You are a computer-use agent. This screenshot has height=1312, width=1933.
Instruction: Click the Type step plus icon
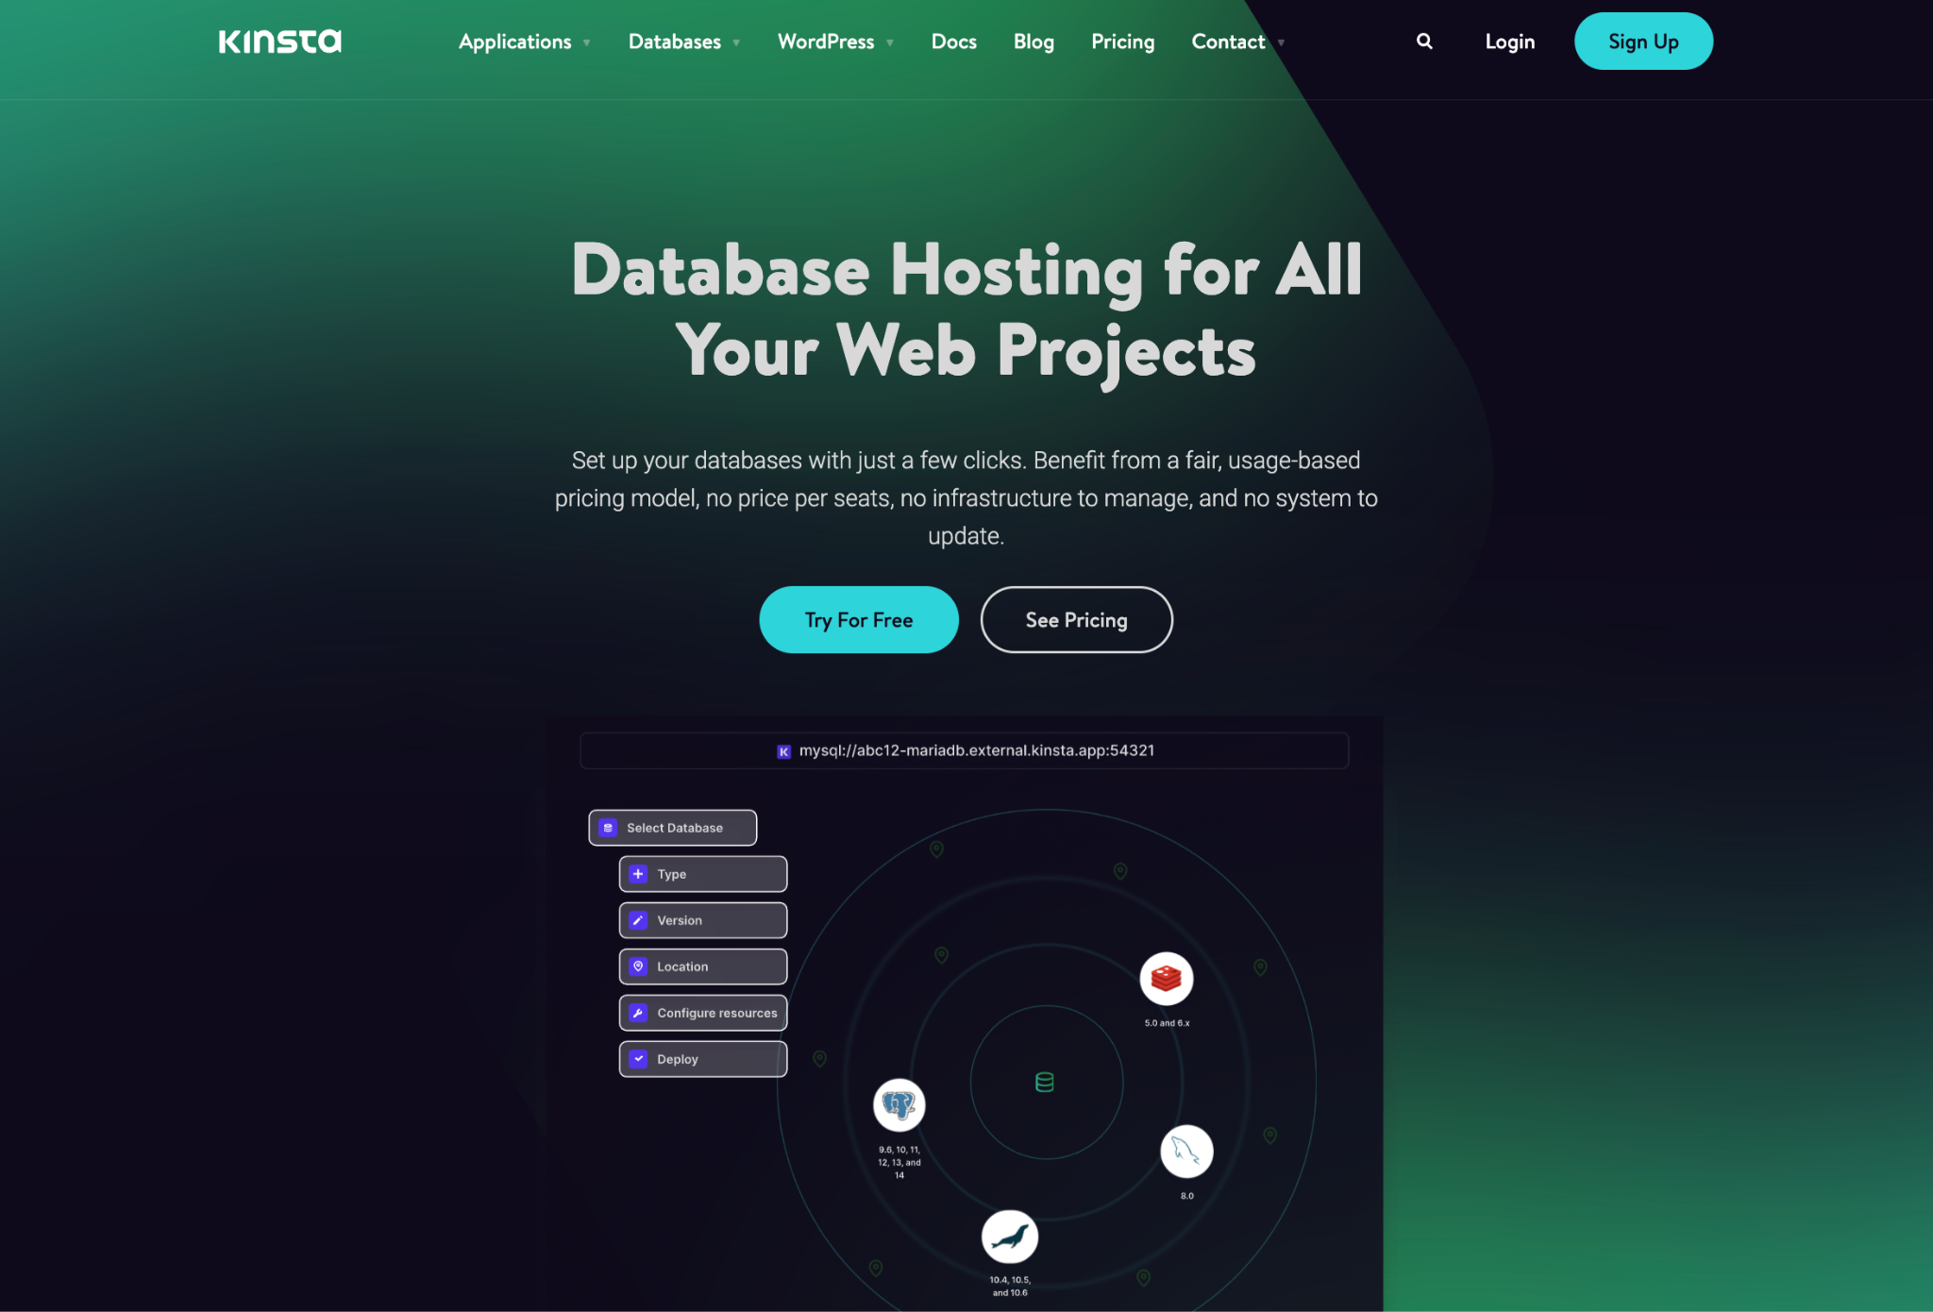(637, 873)
